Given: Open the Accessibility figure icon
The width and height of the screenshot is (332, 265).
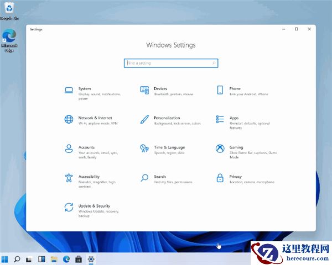Looking at the screenshot, I should click(69, 178).
